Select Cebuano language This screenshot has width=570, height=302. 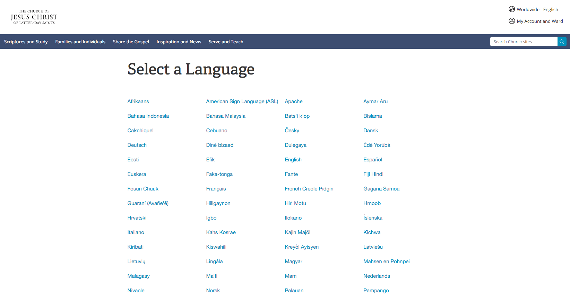pyautogui.click(x=217, y=131)
